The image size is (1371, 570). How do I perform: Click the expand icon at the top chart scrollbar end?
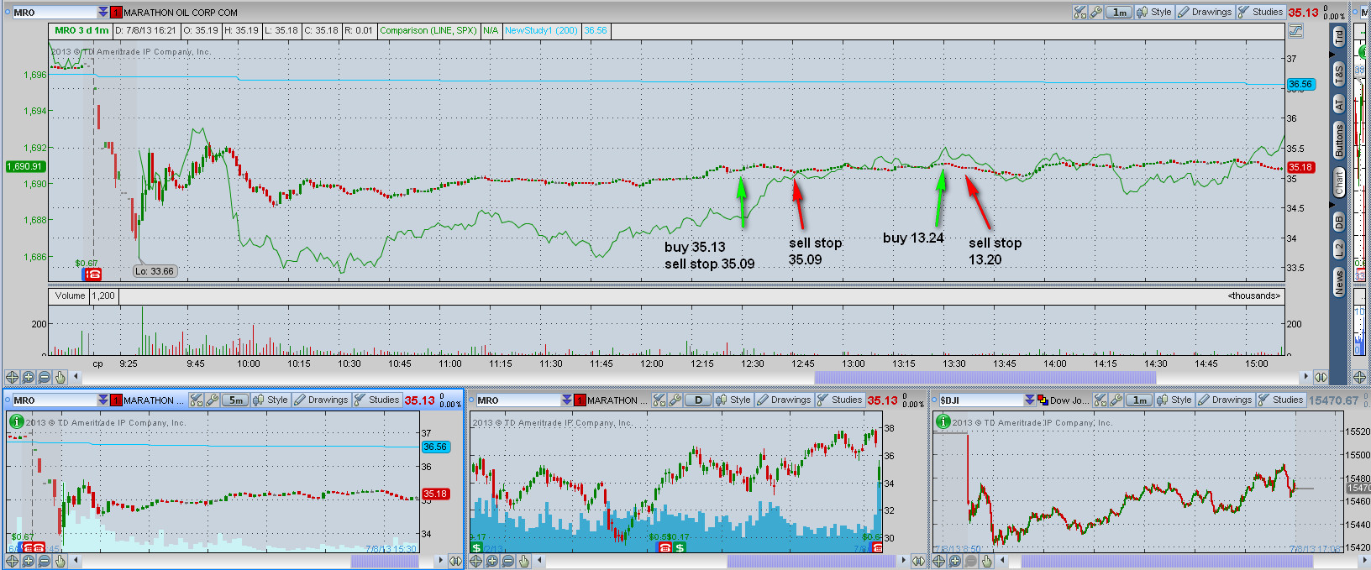[1321, 377]
